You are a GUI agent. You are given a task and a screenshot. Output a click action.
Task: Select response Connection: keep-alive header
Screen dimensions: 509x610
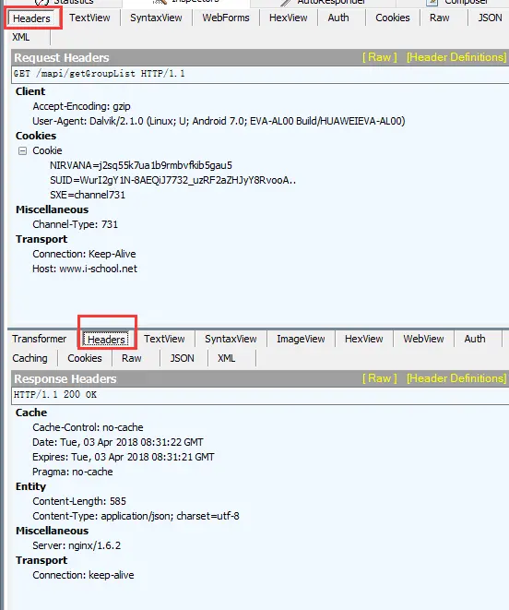coord(83,575)
